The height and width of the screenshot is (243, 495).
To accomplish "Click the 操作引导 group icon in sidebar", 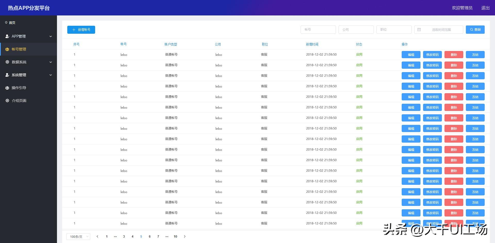I will [7, 88].
